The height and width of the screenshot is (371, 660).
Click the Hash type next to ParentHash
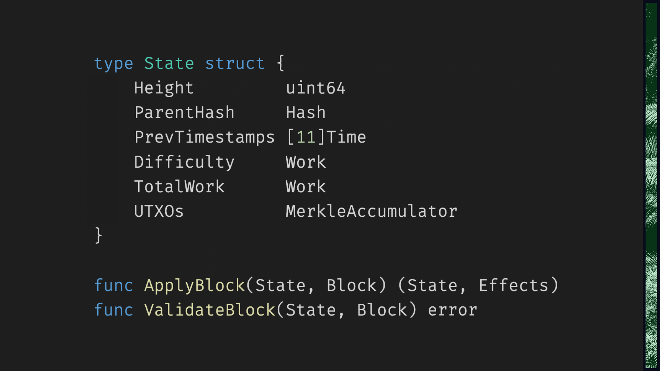306,113
